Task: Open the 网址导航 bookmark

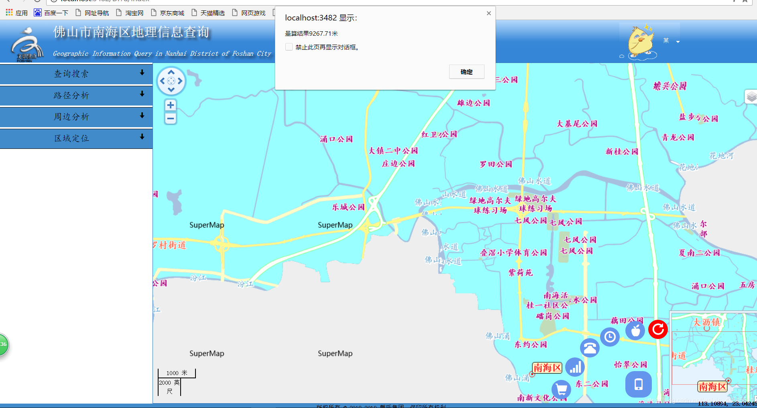Action: click(x=92, y=13)
